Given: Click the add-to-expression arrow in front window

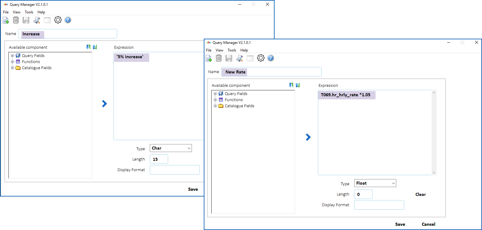Looking at the screenshot, I should (x=308, y=137).
